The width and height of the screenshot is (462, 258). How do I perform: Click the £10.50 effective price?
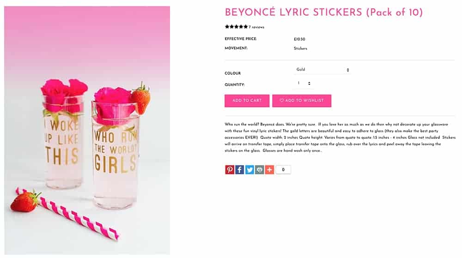coord(299,39)
